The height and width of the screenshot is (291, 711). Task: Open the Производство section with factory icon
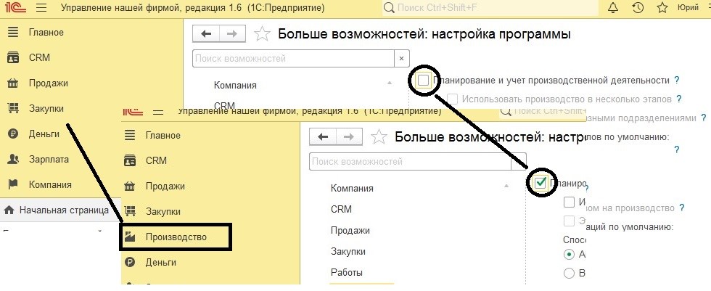tap(176, 237)
